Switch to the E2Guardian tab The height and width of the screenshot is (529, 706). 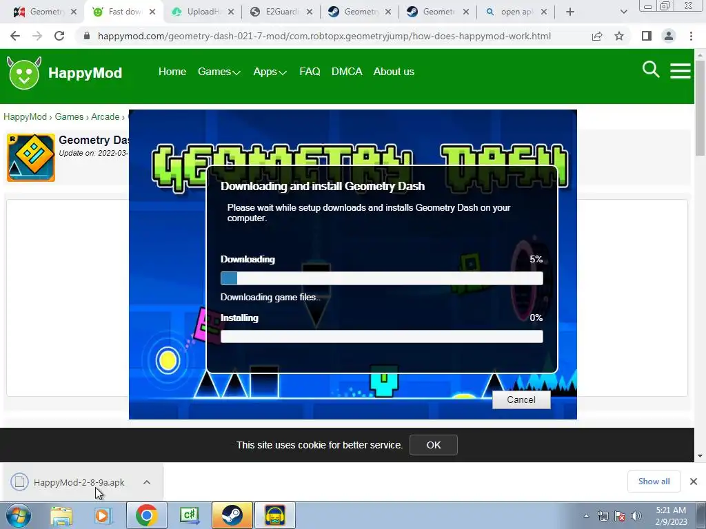281,12
